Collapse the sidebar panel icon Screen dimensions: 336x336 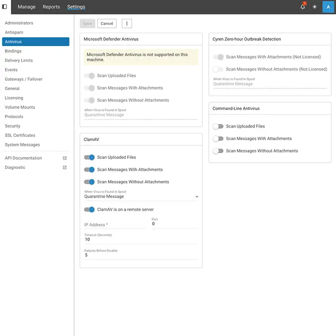(x=4, y=7)
